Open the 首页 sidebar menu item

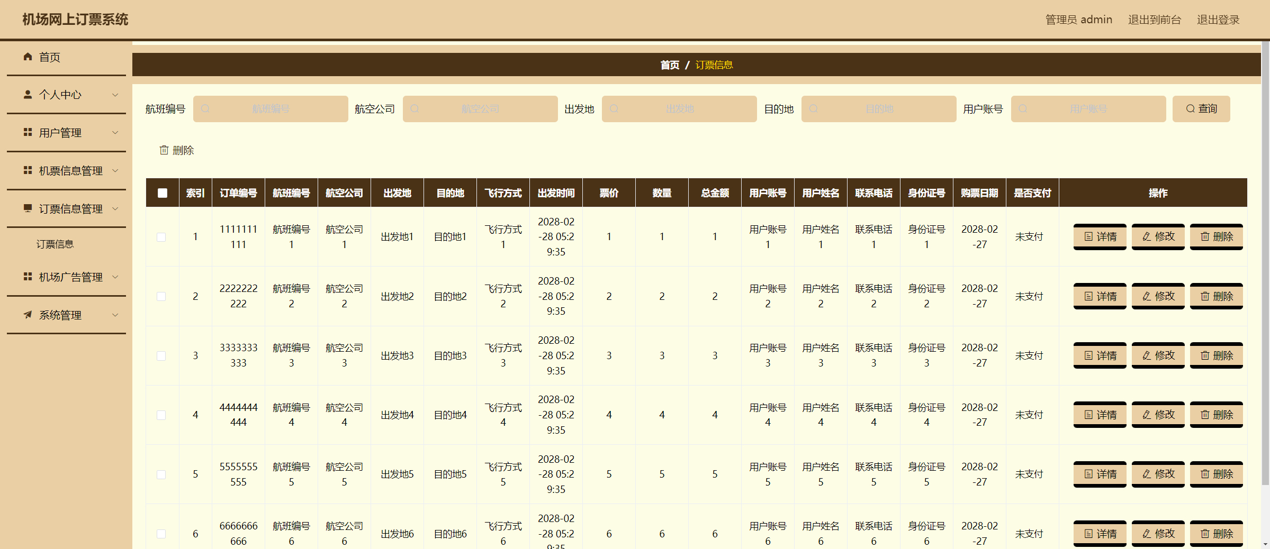click(66, 57)
